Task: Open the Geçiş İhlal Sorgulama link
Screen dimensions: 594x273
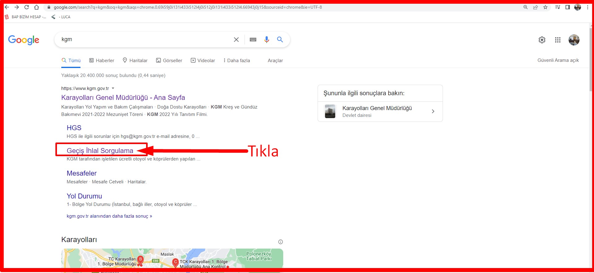Action: pos(100,151)
